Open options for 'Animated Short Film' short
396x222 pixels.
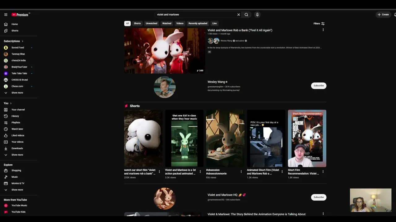point(282,172)
